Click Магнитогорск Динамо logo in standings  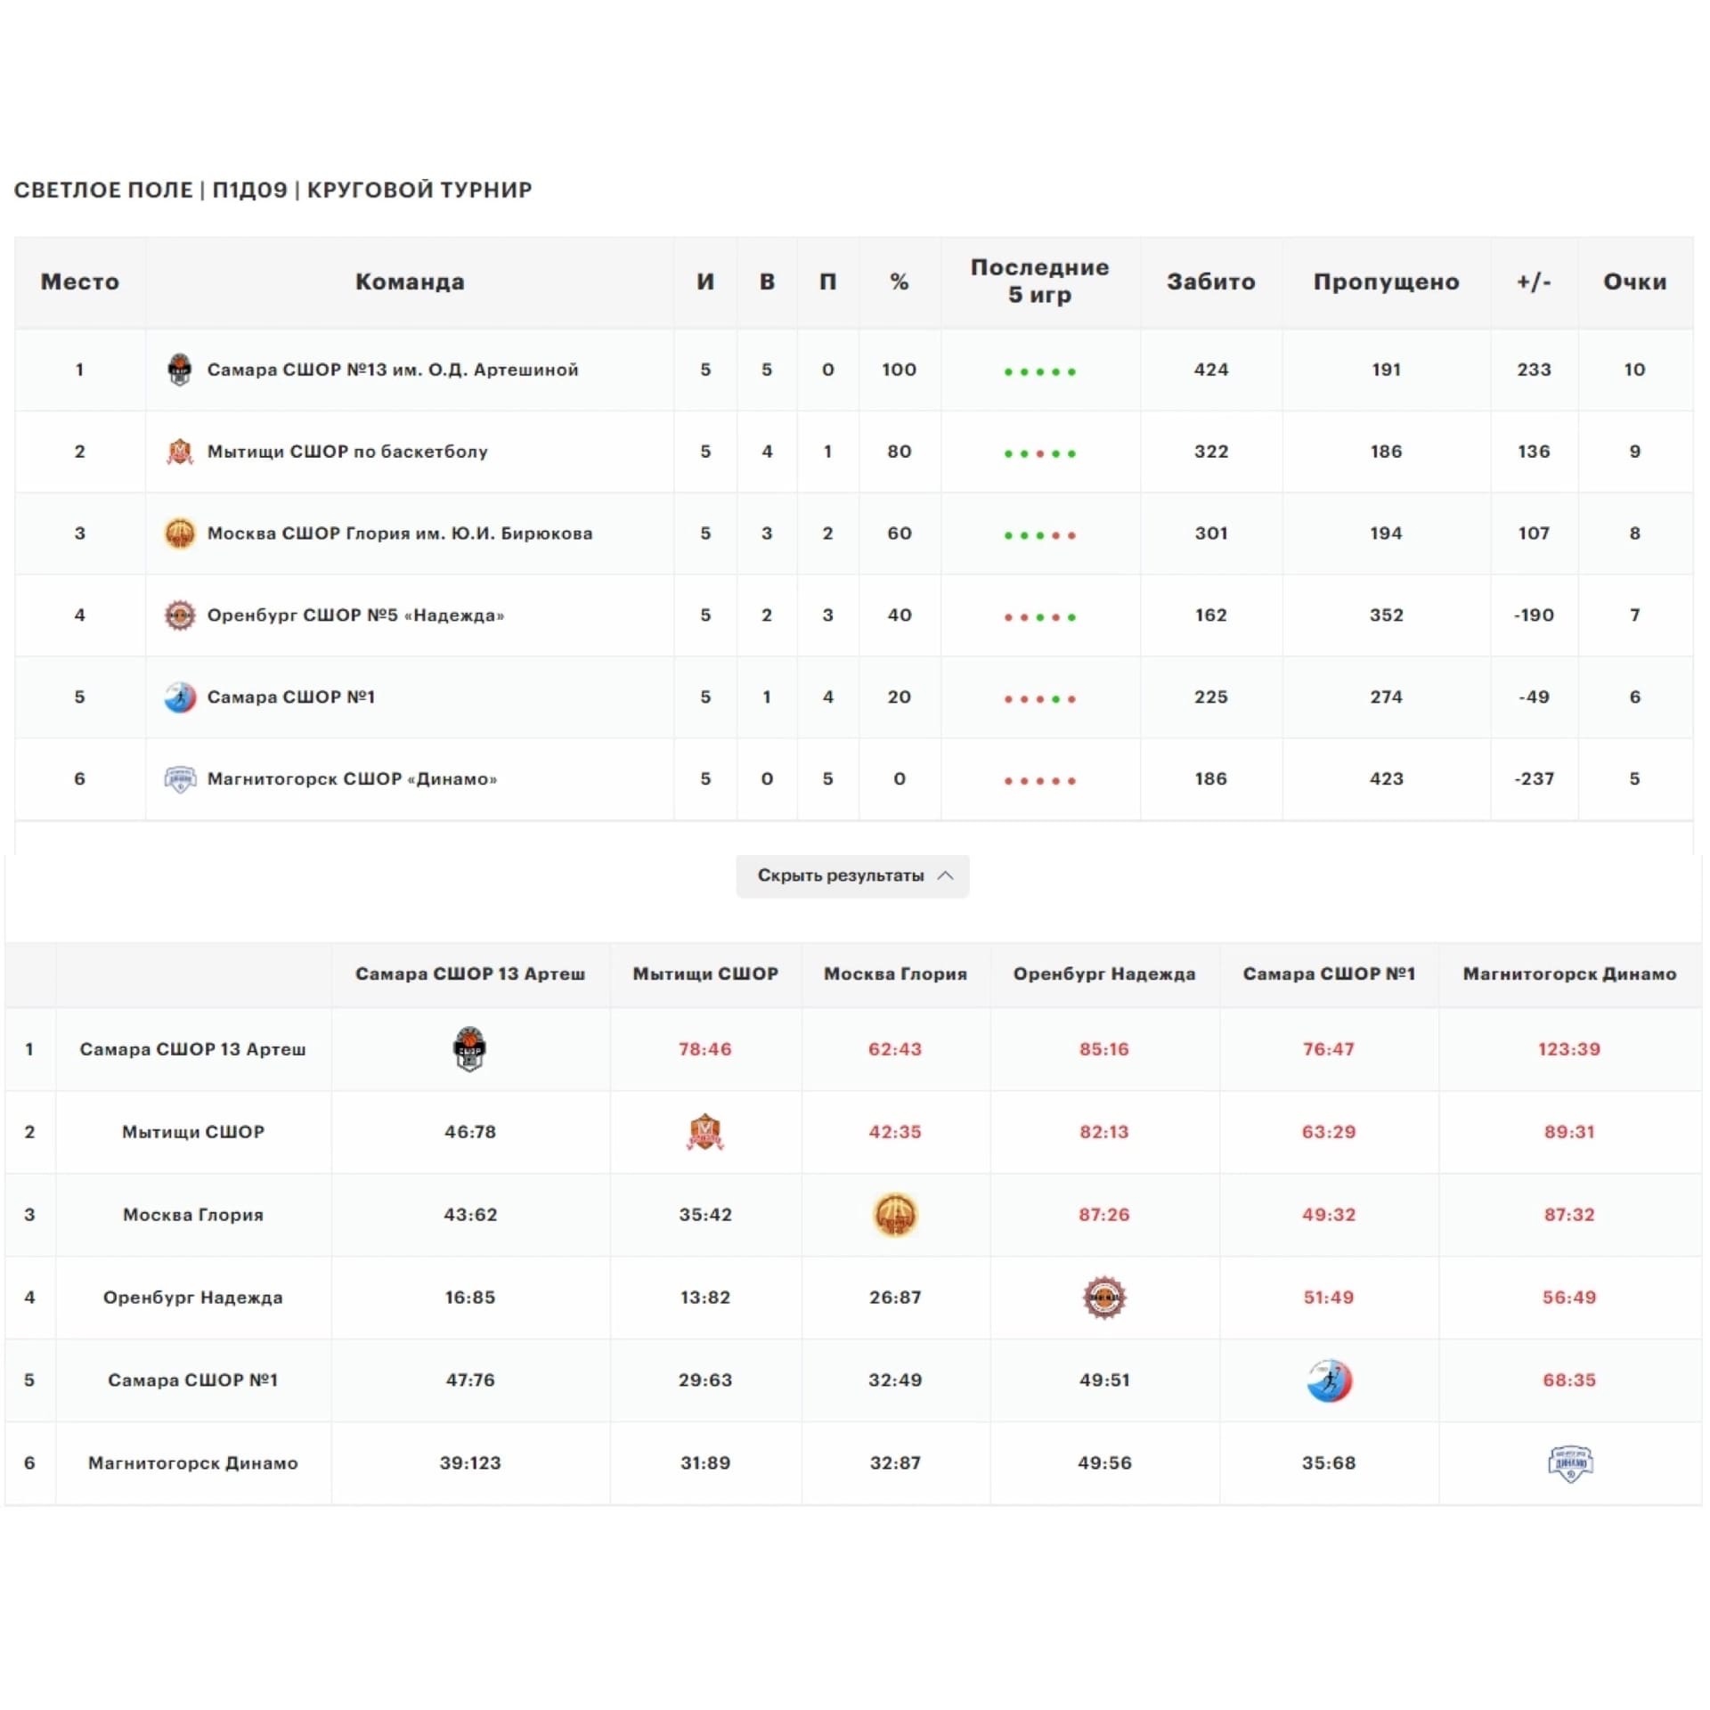[x=180, y=779]
